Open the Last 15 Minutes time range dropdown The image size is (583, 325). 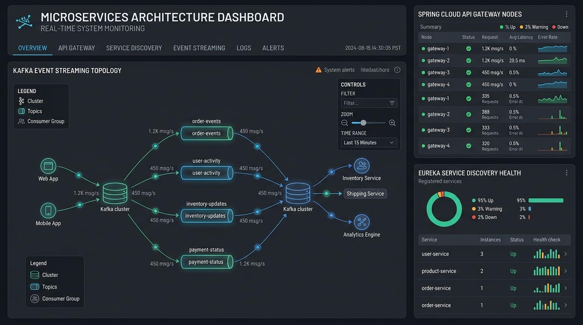click(369, 143)
